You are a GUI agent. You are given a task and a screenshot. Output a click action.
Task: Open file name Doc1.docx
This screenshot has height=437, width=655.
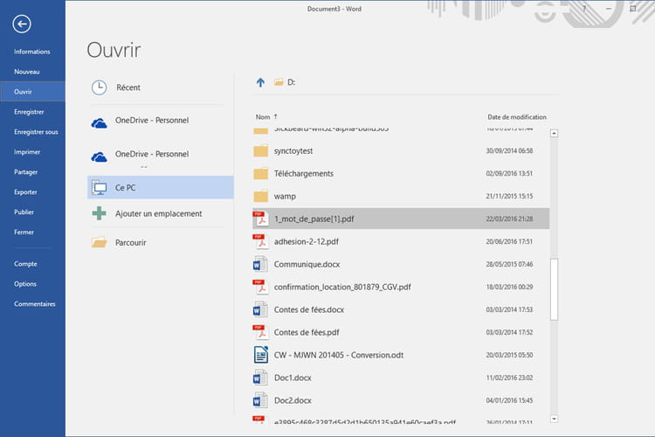coord(293,378)
